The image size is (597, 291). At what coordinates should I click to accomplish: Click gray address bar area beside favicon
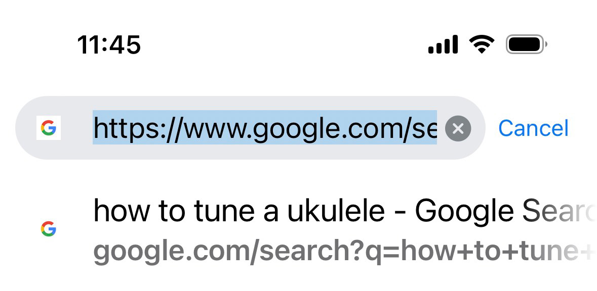click(x=76, y=128)
